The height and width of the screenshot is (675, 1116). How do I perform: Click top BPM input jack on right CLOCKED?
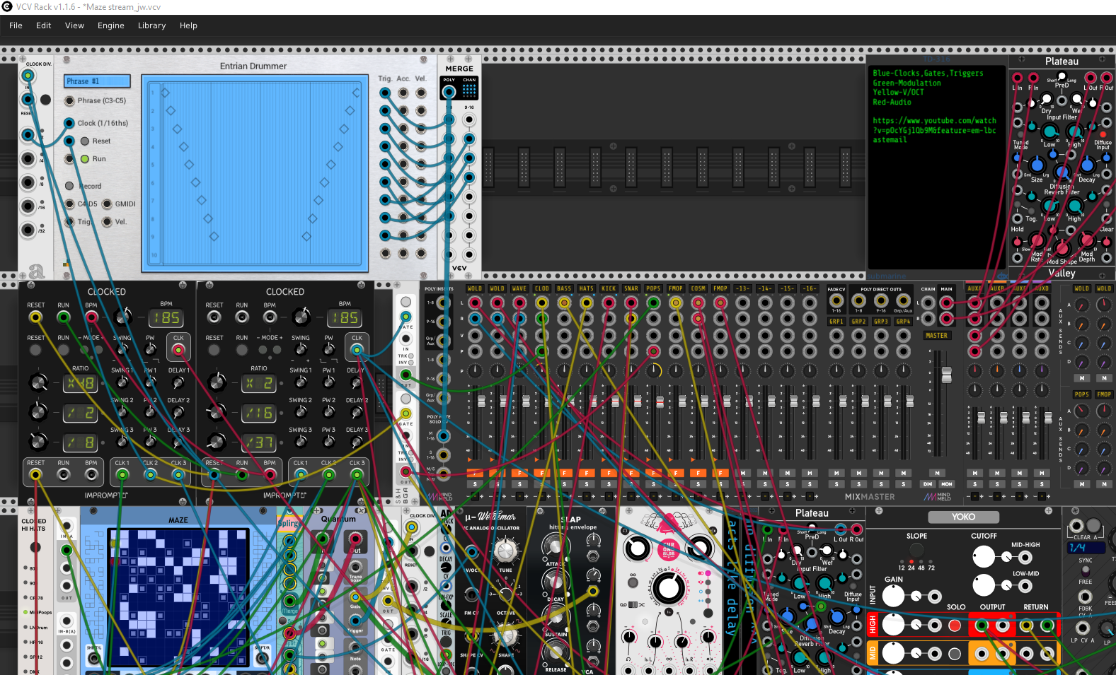pyautogui.click(x=270, y=317)
